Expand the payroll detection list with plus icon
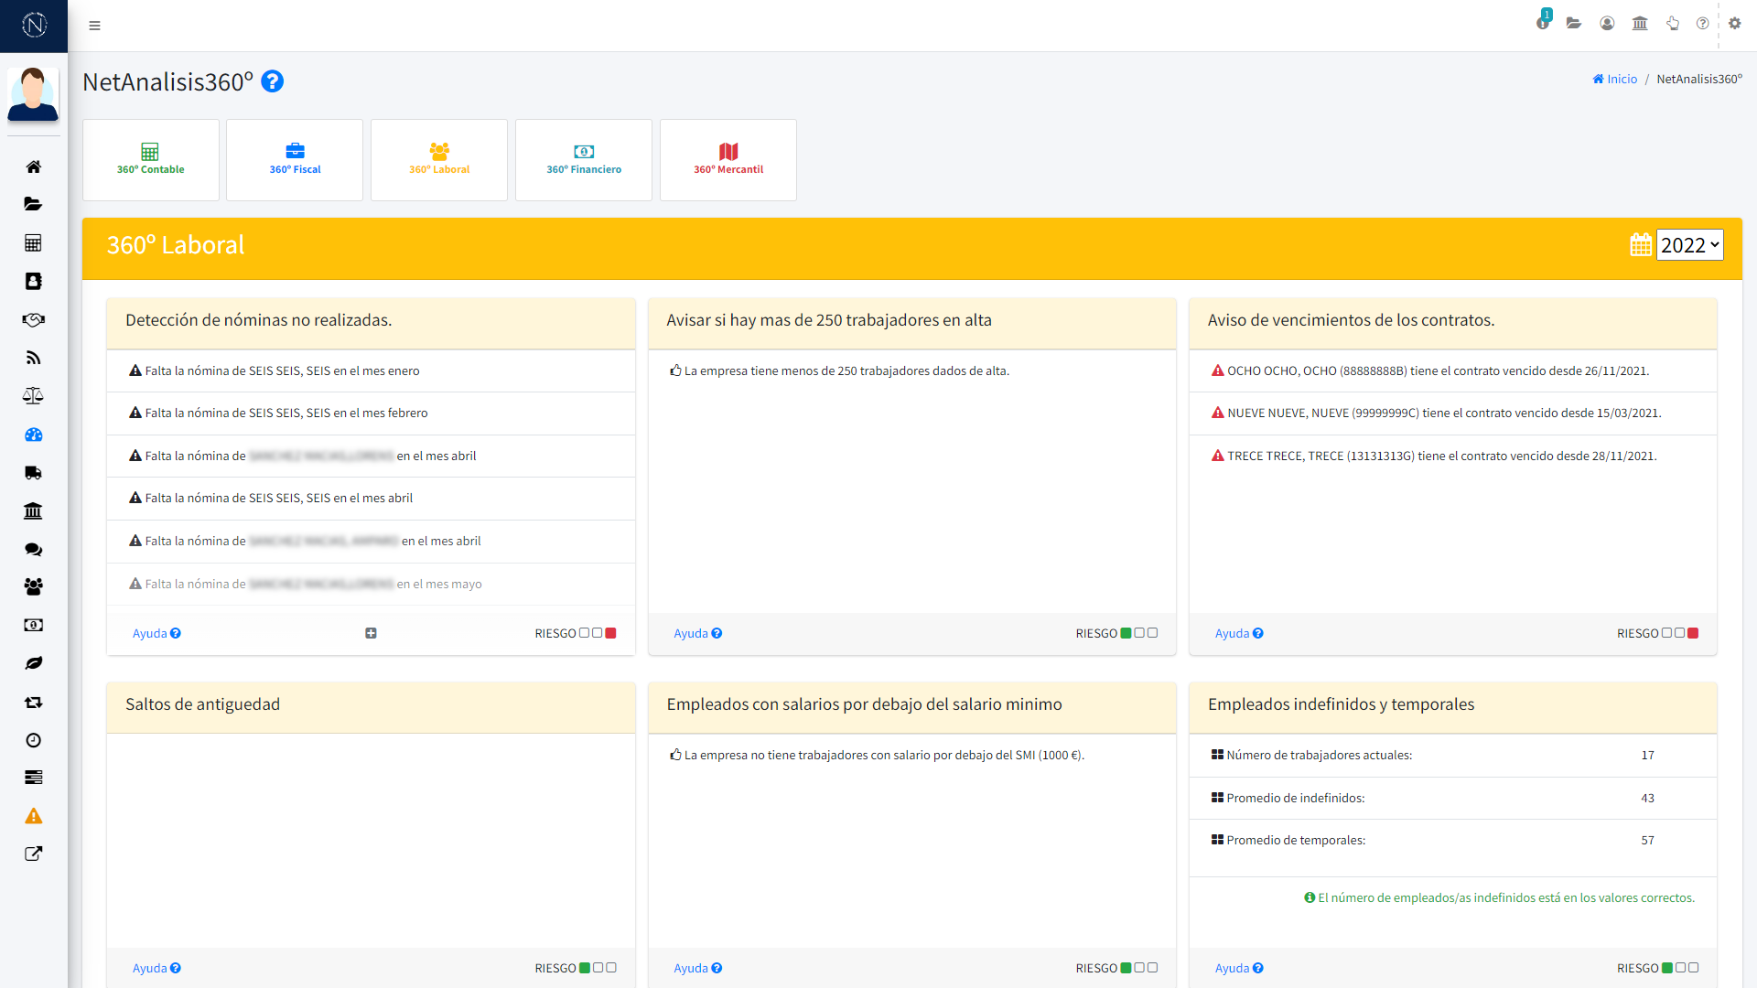1757x988 pixels. point(371,633)
